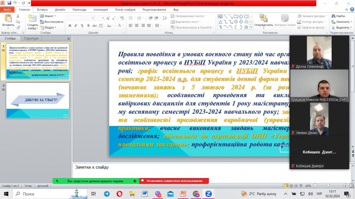Adjust the zoom slider in the status bar
The image size is (355, 199).
click(x=328, y=186)
